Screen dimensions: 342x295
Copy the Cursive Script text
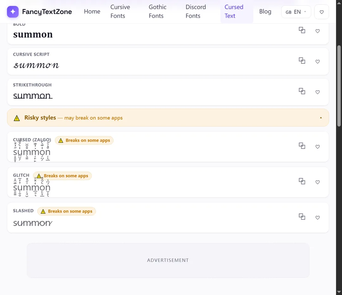[x=302, y=61]
